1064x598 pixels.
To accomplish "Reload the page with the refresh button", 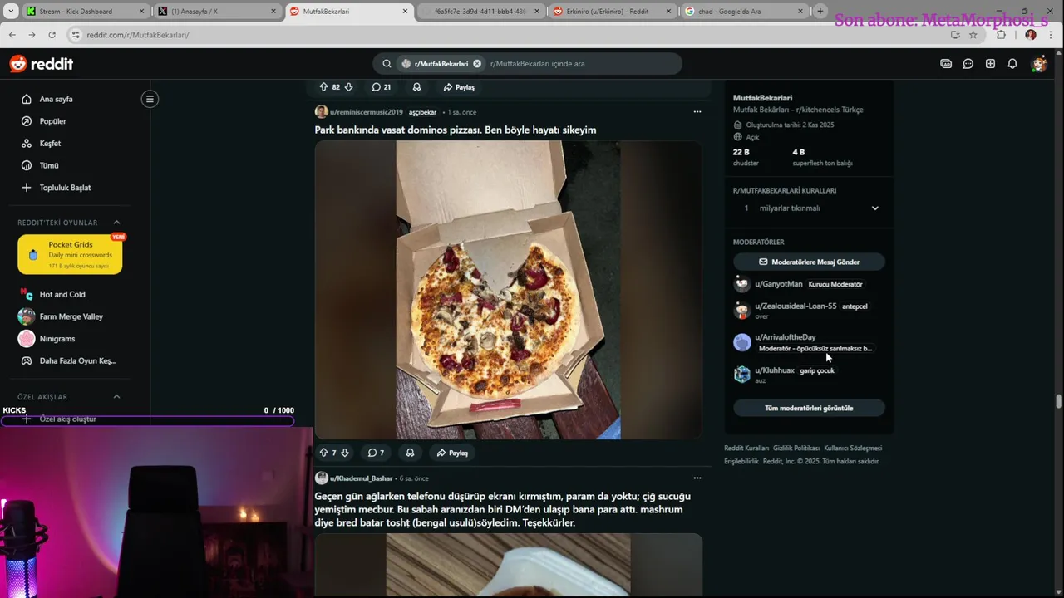I will tap(52, 35).
